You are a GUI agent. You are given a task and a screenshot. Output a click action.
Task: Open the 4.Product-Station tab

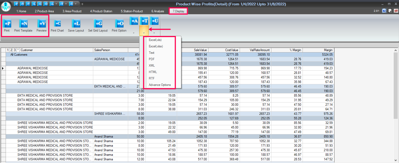pyautogui.click(x=101, y=11)
